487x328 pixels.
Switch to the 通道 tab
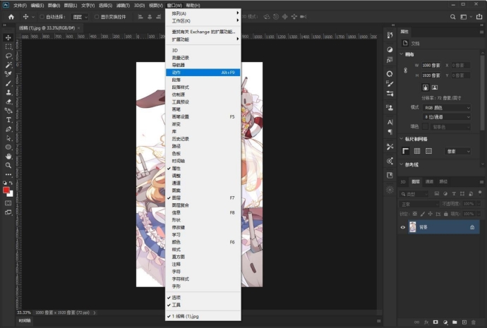(x=429, y=182)
